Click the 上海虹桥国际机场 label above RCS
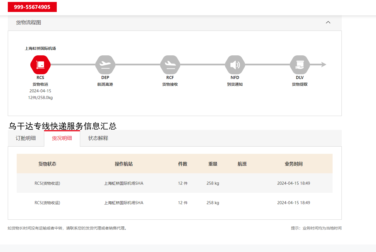Viewport: 376px width, 252px height. (x=40, y=48)
